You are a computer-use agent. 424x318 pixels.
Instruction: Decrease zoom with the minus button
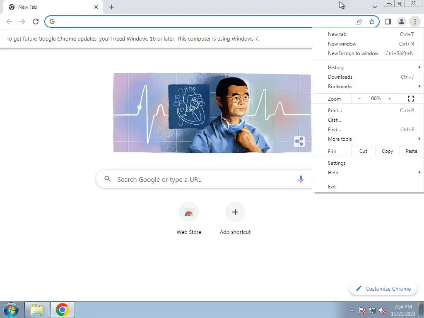coord(359,99)
